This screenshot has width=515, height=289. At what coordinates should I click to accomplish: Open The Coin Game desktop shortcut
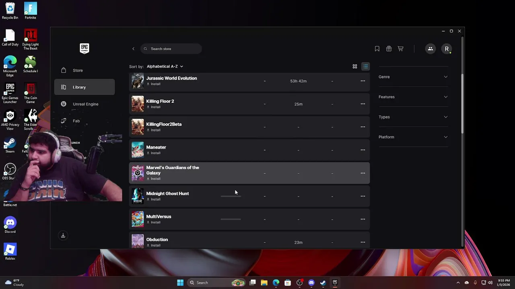pos(30,93)
